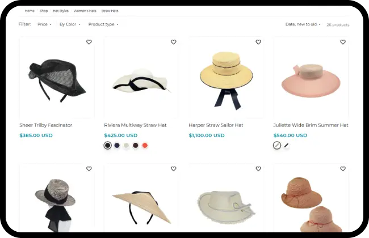Select the black color option for Riviera hat
Screen dimensions: 369x238
[x=107, y=146]
